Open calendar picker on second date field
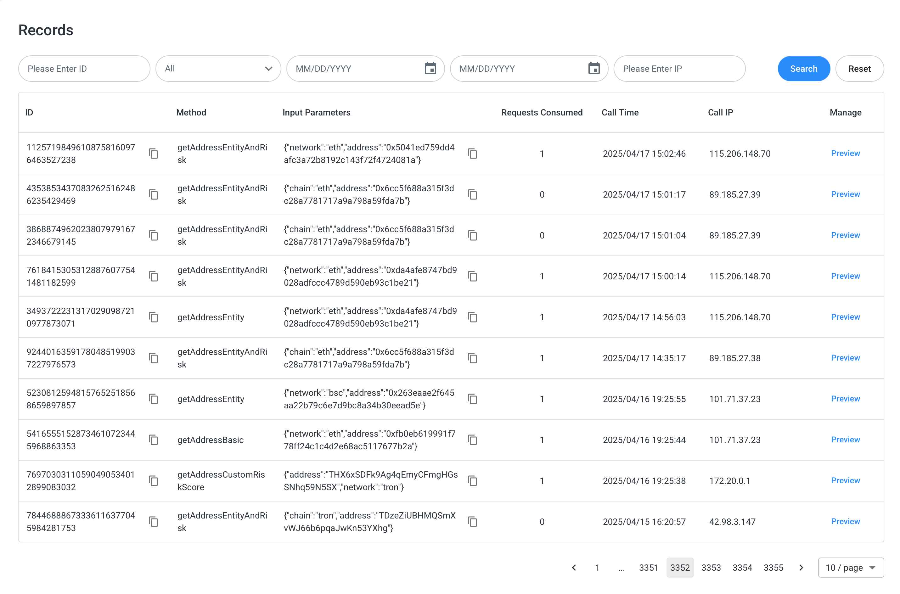Image resolution: width=900 pixels, height=594 pixels. [x=594, y=69]
